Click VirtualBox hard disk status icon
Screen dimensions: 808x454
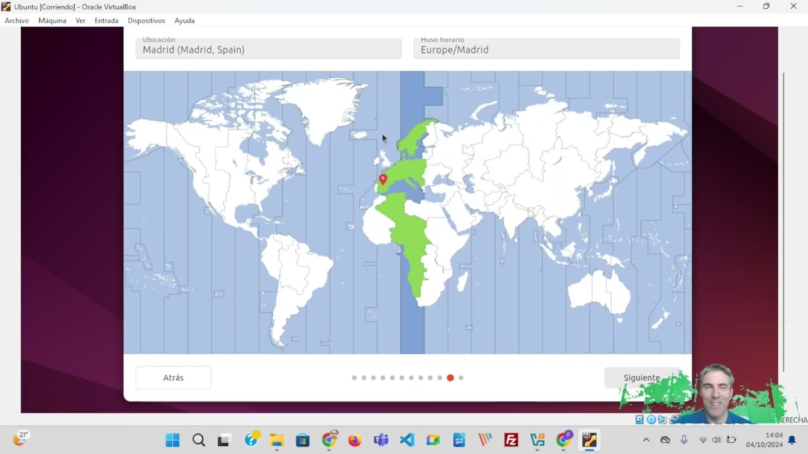tap(639, 419)
